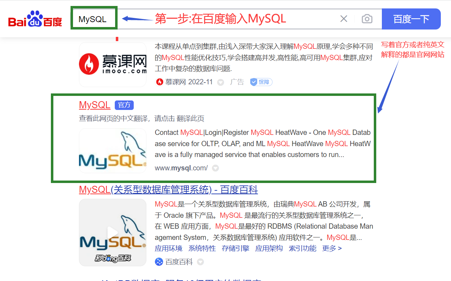Click the www.mysql.com/ URL

click(x=181, y=168)
